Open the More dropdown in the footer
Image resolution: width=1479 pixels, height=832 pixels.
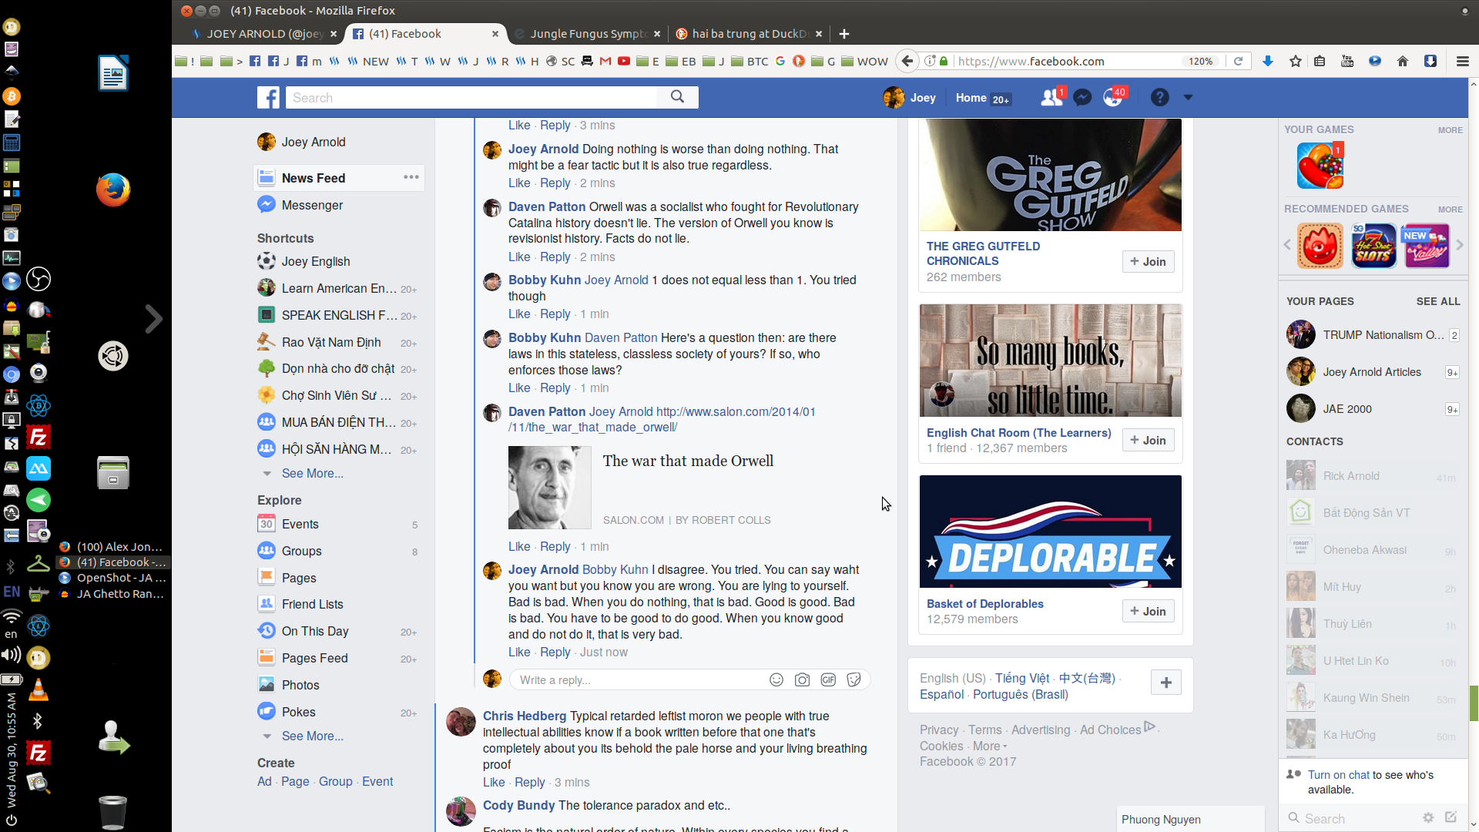[990, 746]
